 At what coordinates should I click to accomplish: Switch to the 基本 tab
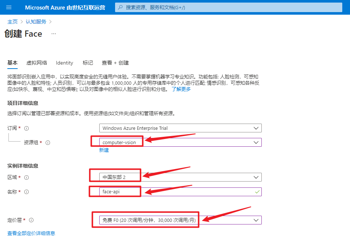[x=12, y=63]
